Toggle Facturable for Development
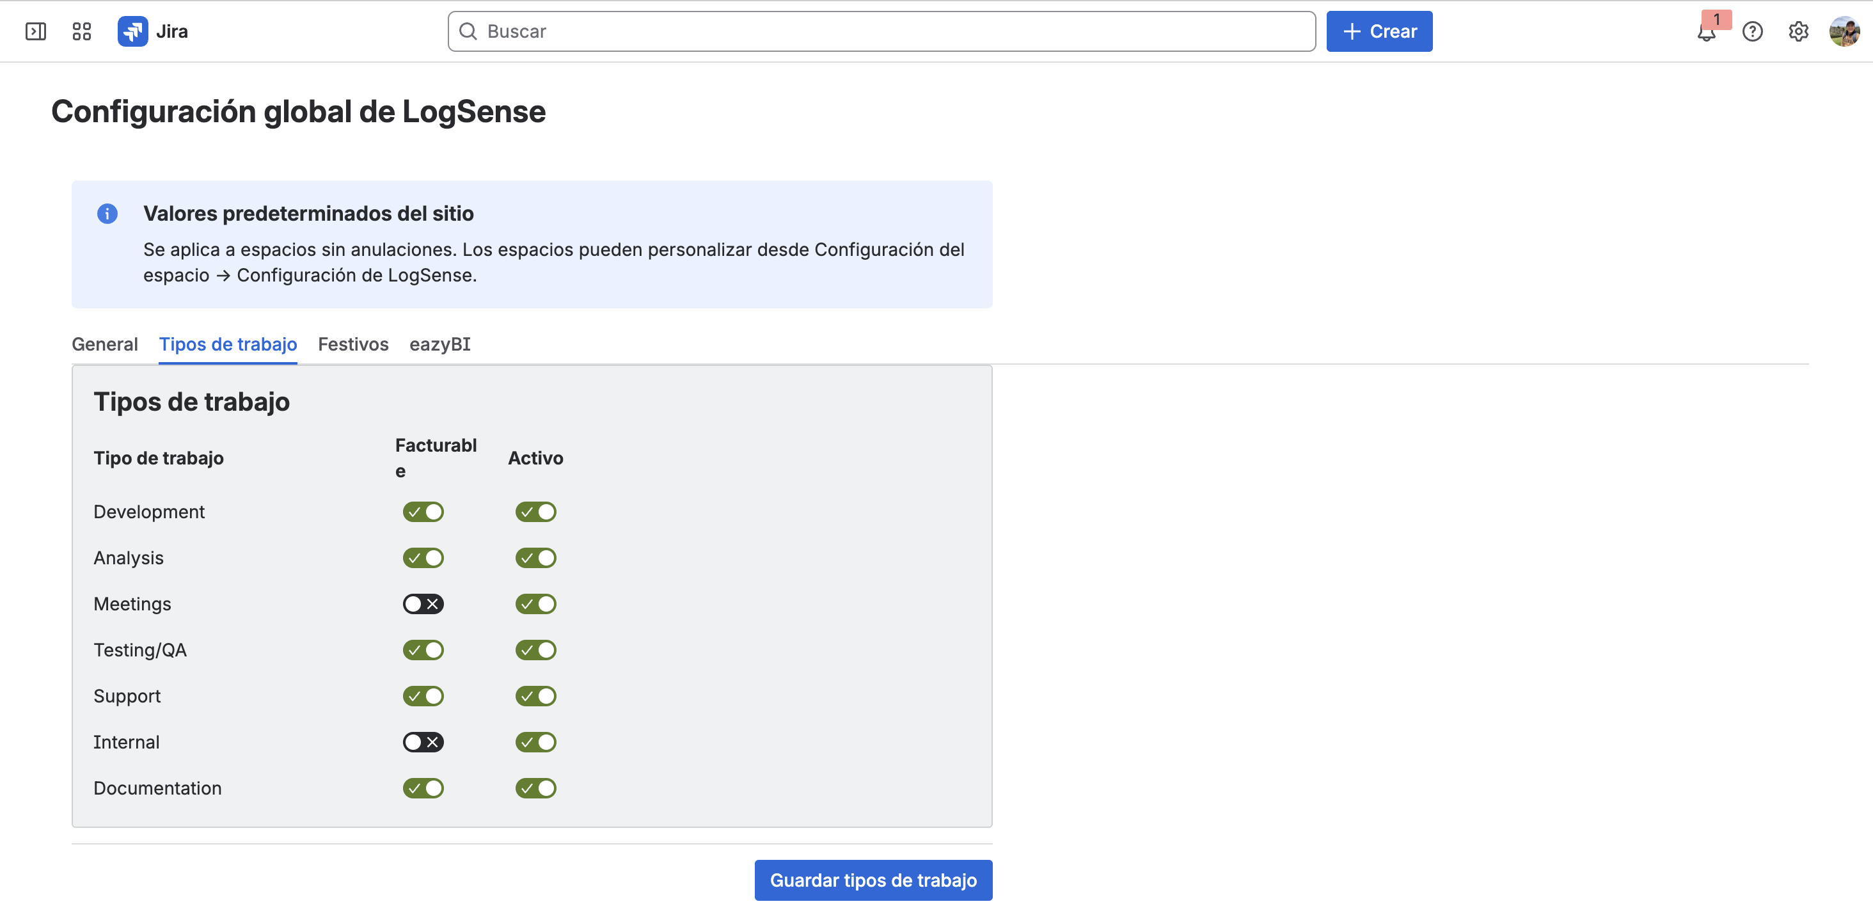 [423, 512]
